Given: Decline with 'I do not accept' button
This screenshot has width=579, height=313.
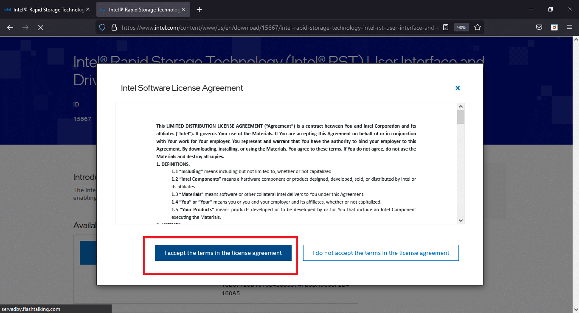Looking at the screenshot, I should click(x=381, y=253).
